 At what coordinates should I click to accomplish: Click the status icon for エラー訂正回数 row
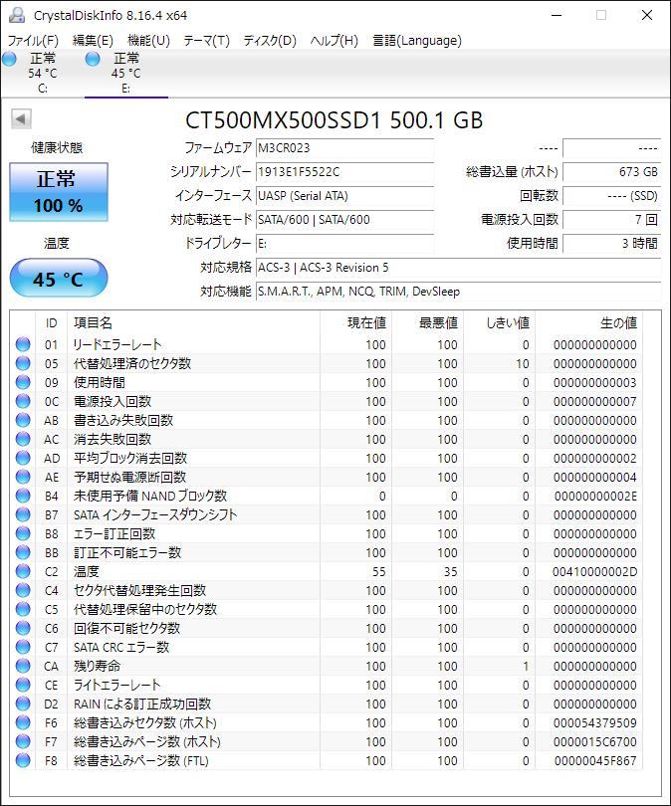click(x=23, y=533)
